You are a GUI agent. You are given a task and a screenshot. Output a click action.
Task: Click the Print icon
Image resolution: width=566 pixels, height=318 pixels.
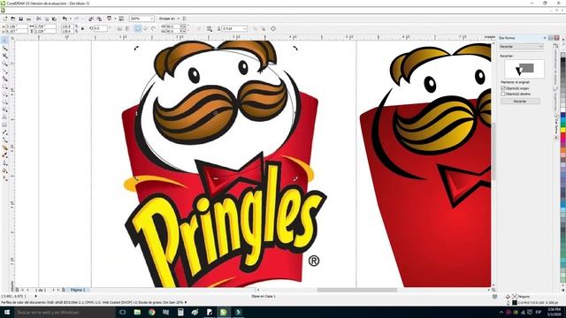pyautogui.click(x=28, y=19)
